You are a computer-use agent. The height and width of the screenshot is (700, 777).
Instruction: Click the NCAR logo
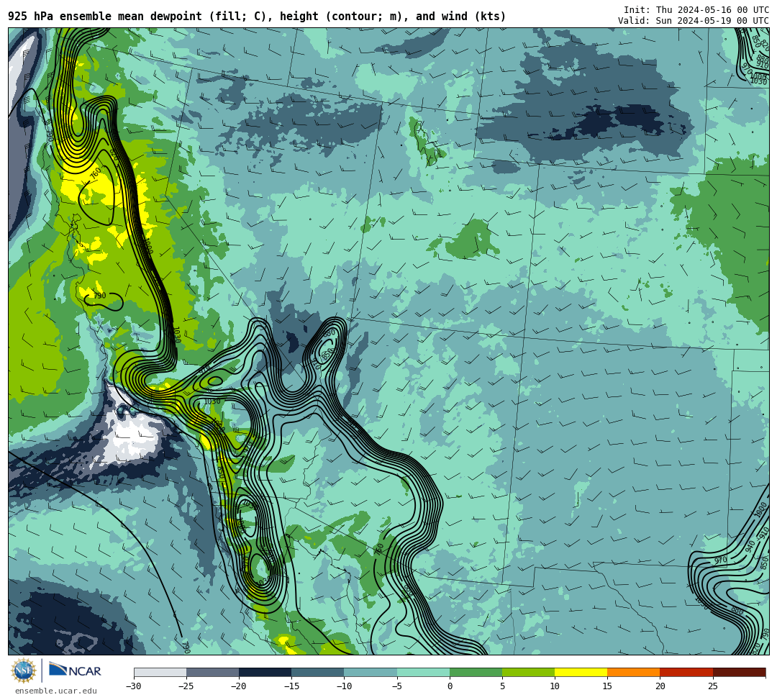click(x=75, y=671)
